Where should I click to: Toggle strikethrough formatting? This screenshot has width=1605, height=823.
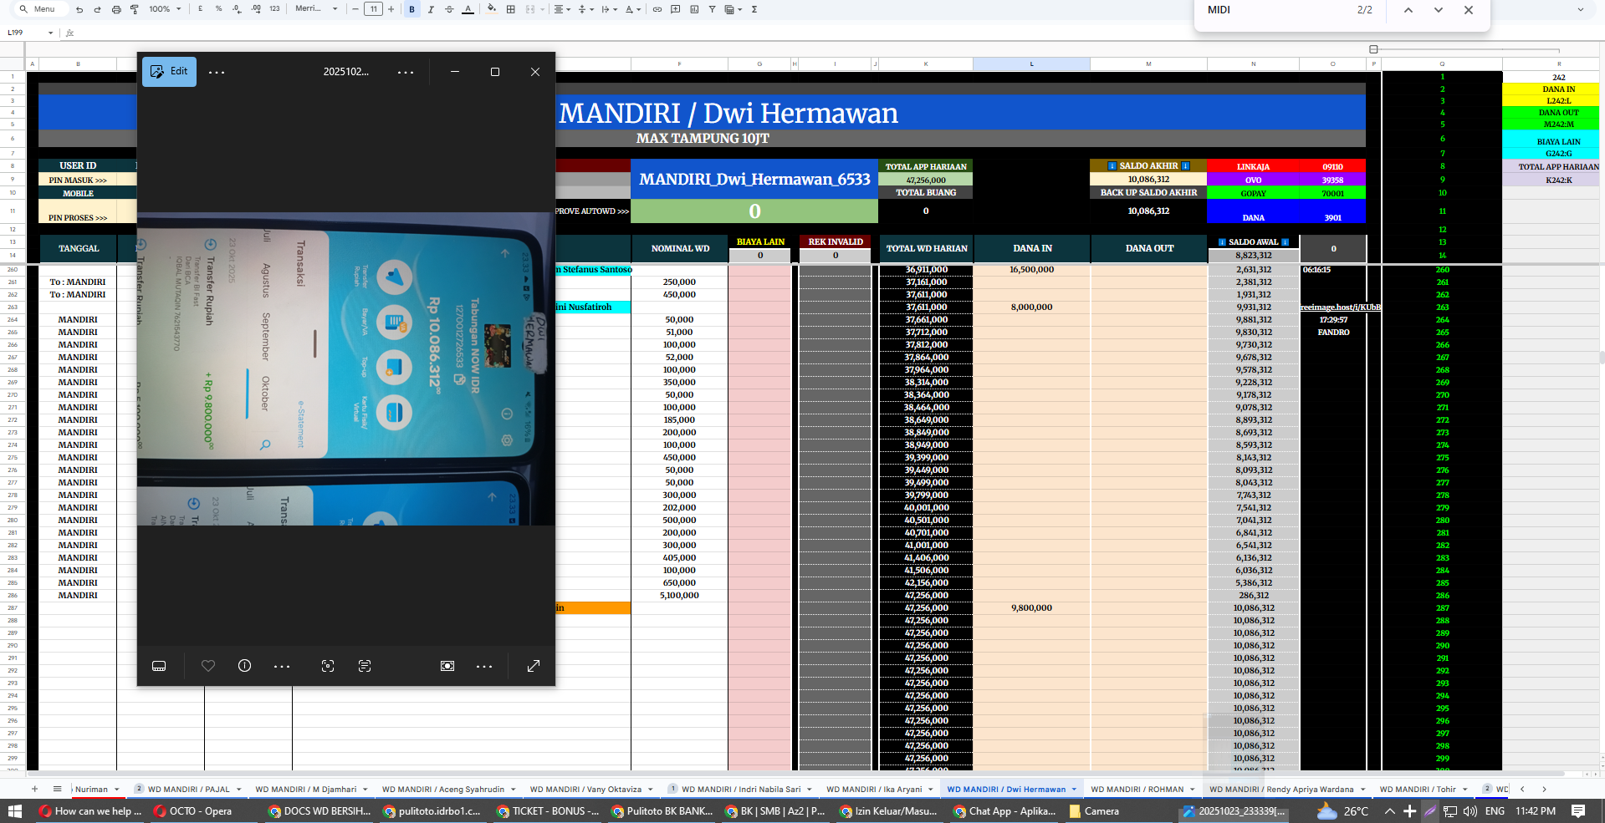(449, 9)
